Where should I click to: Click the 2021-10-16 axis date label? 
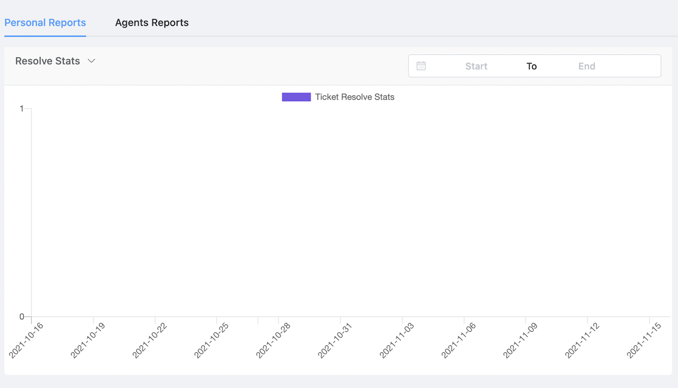tap(26, 340)
